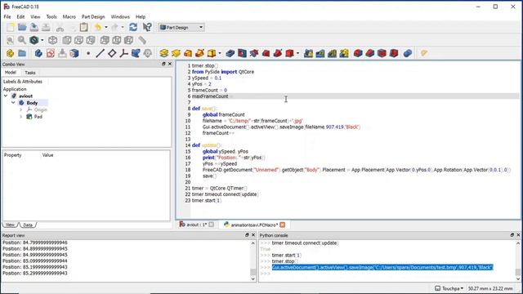Select the Pad tool
The height and width of the screenshot is (294, 523).
pos(163,53)
